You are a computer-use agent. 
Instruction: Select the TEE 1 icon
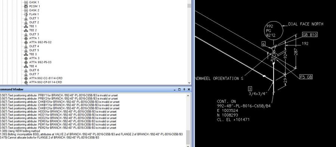point(26,26)
